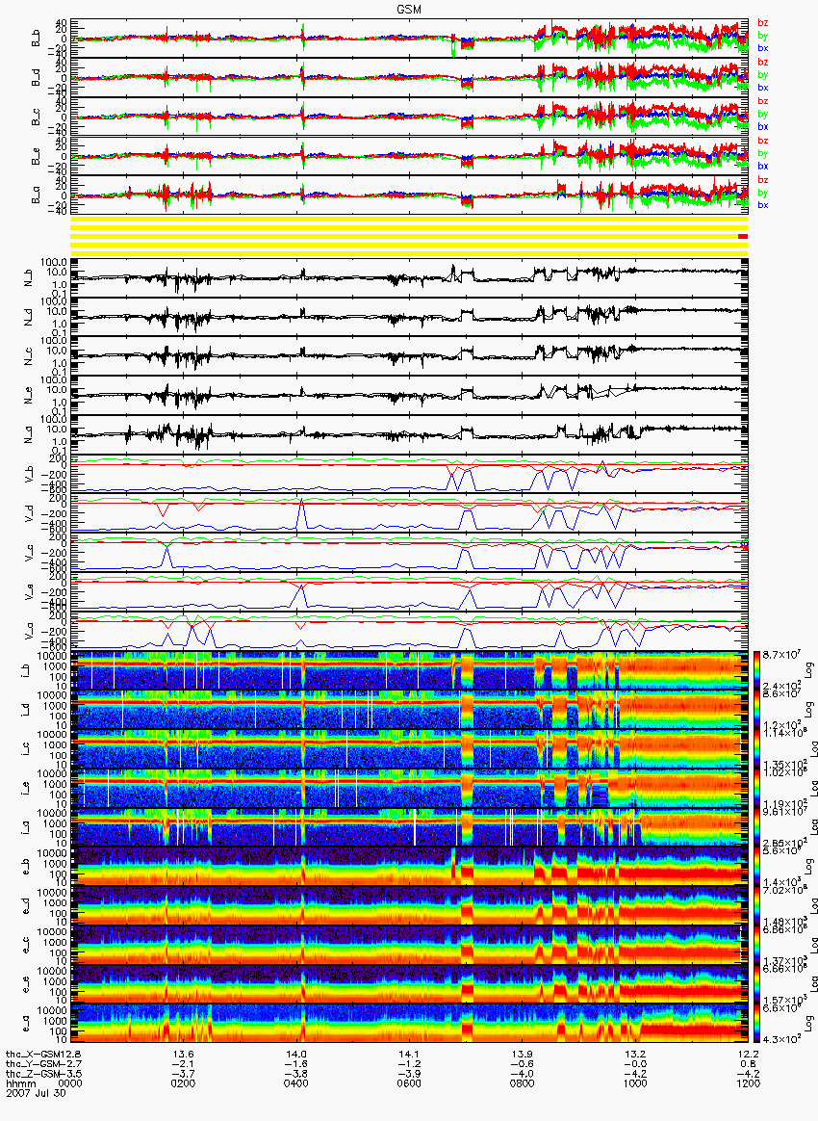Click the V_b velocity axis label
818x1121 pixels.
(x=29, y=474)
